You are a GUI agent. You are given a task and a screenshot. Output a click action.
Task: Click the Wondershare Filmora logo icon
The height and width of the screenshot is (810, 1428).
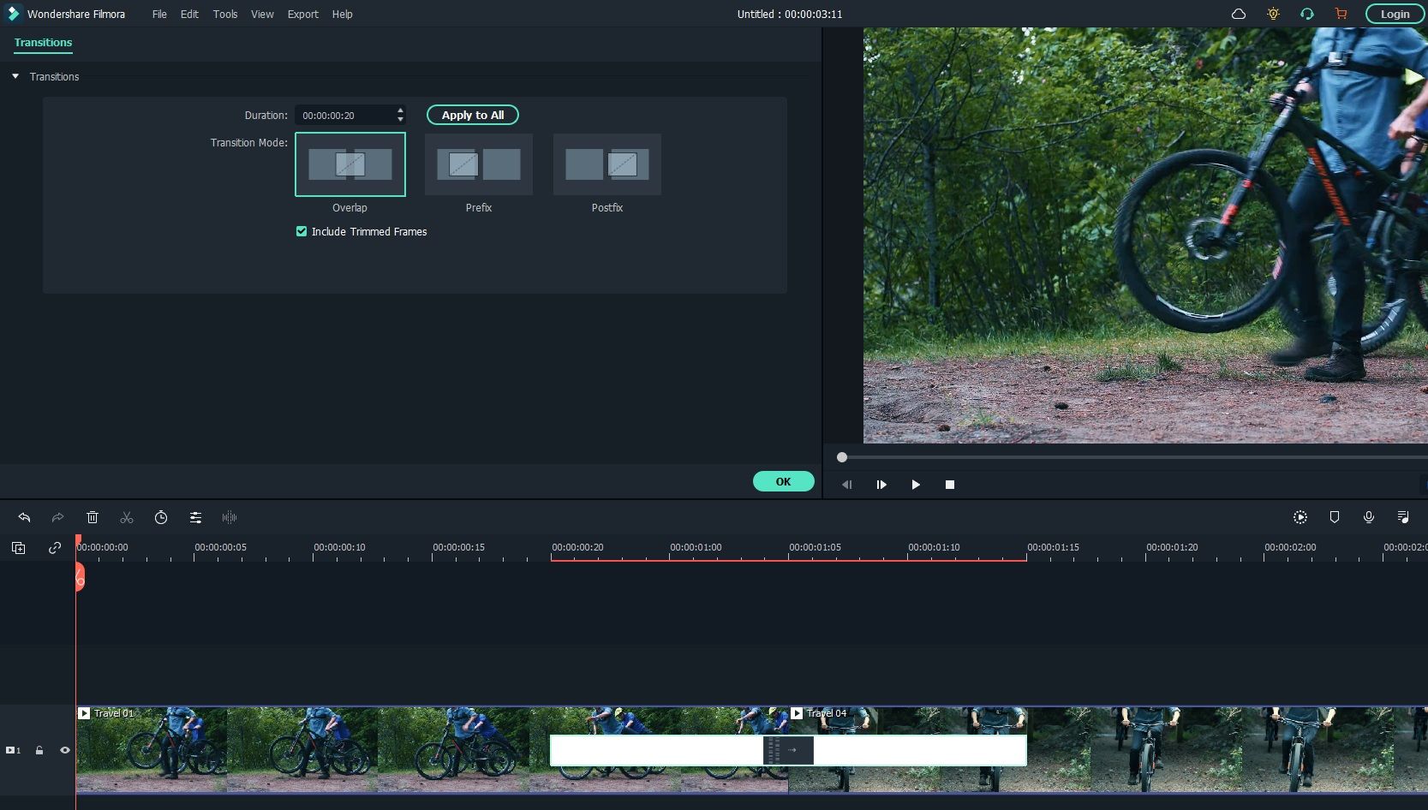pyautogui.click(x=13, y=14)
